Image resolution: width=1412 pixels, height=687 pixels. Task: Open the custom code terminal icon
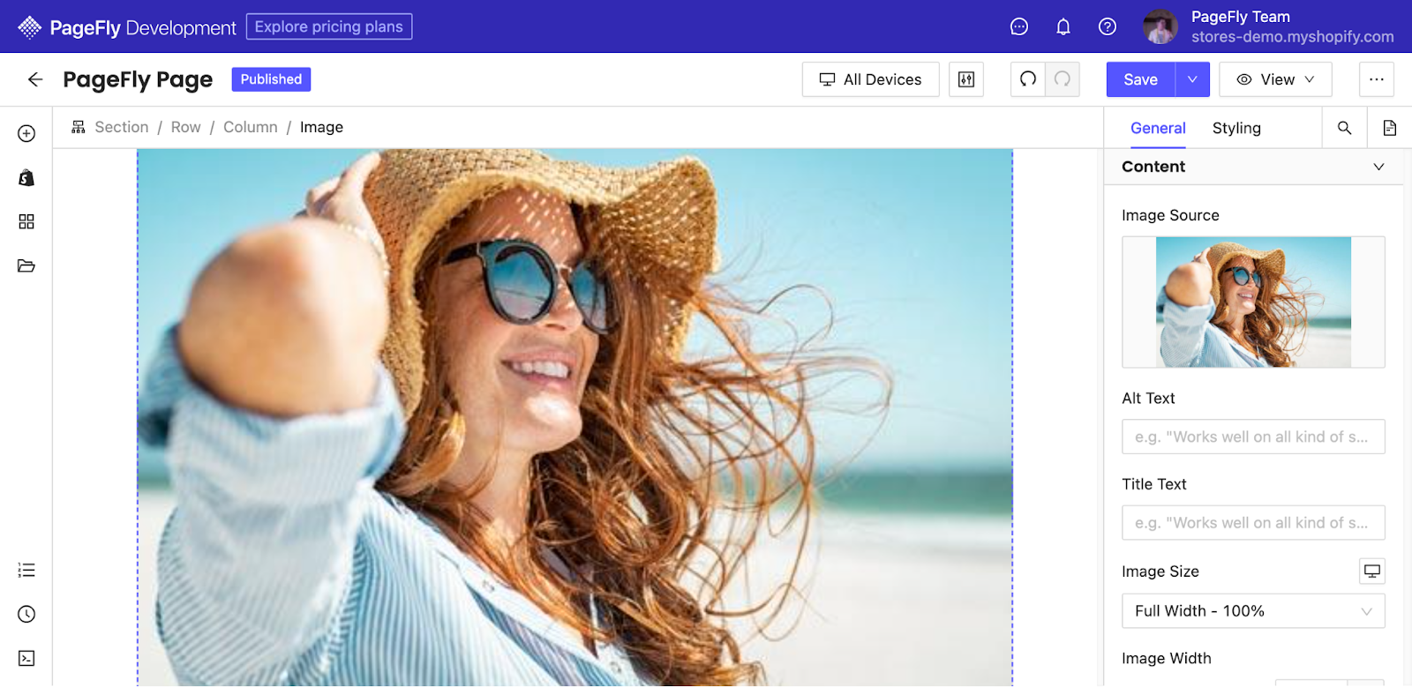pos(26,658)
